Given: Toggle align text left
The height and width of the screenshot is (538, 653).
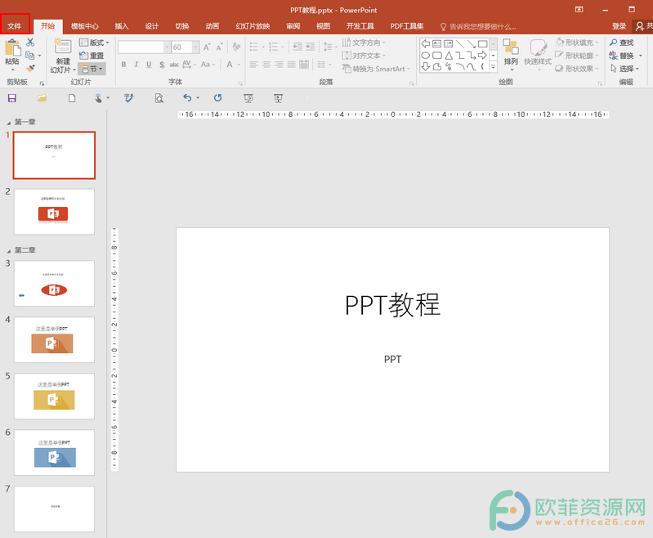Looking at the screenshot, I should [254, 65].
